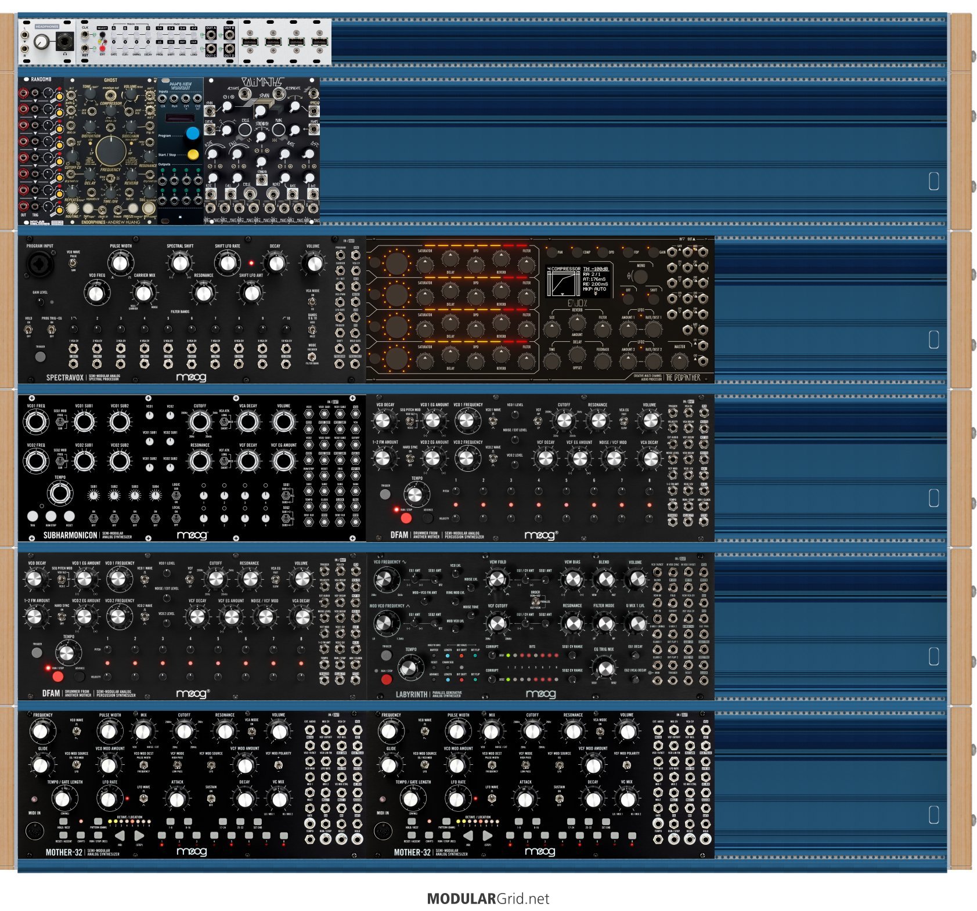
Task: Toggle the SEQ1 MOD switch on Subharmonicon
Action: [x=60, y=422]
